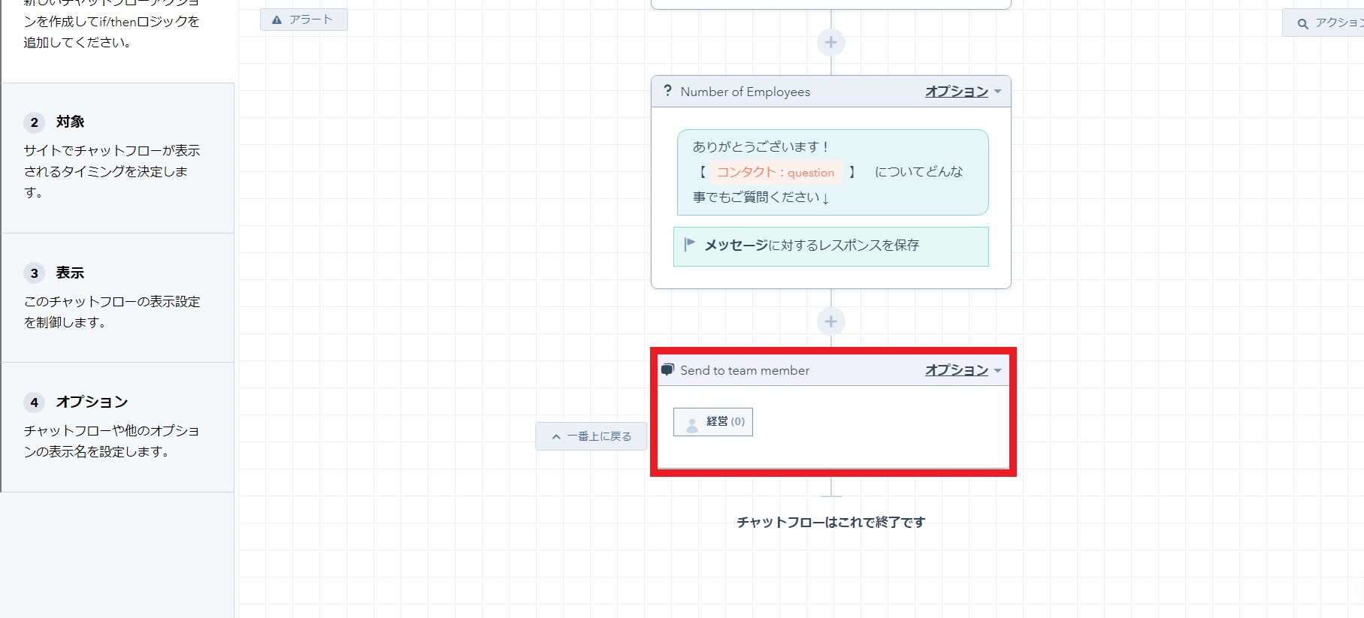Open オプション dropdown on Number of Employees card
This screenshot has height=618, width=1364.
963,92
